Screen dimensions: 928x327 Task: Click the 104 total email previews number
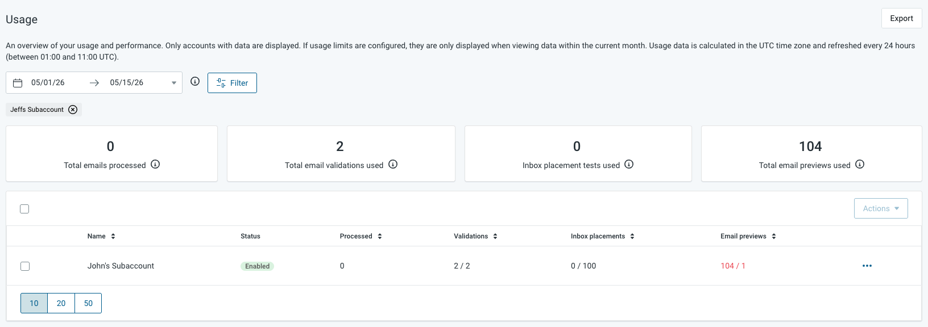click(810, 146)
